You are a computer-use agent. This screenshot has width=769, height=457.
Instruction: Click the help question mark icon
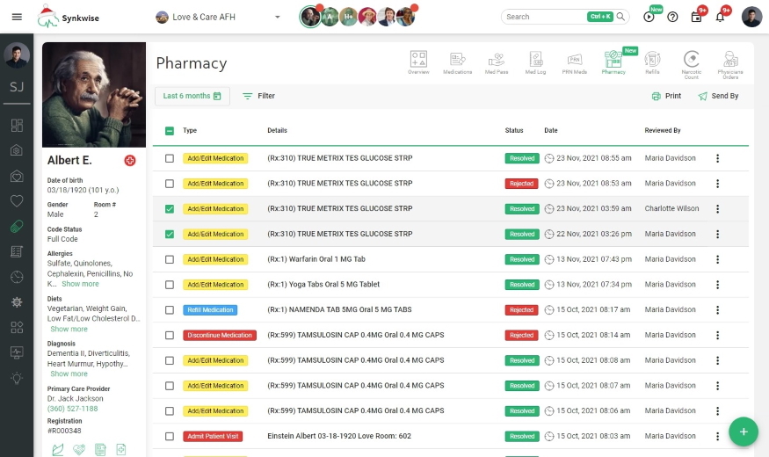click(672, 17)
